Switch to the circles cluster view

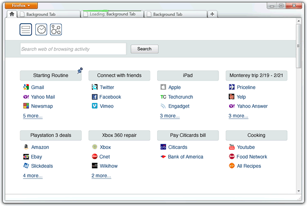click(56, 29)
